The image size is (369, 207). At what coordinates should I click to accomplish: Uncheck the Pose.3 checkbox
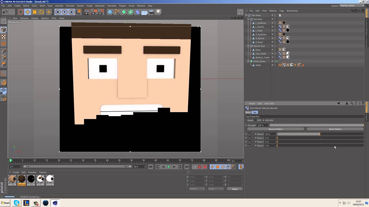250,145
